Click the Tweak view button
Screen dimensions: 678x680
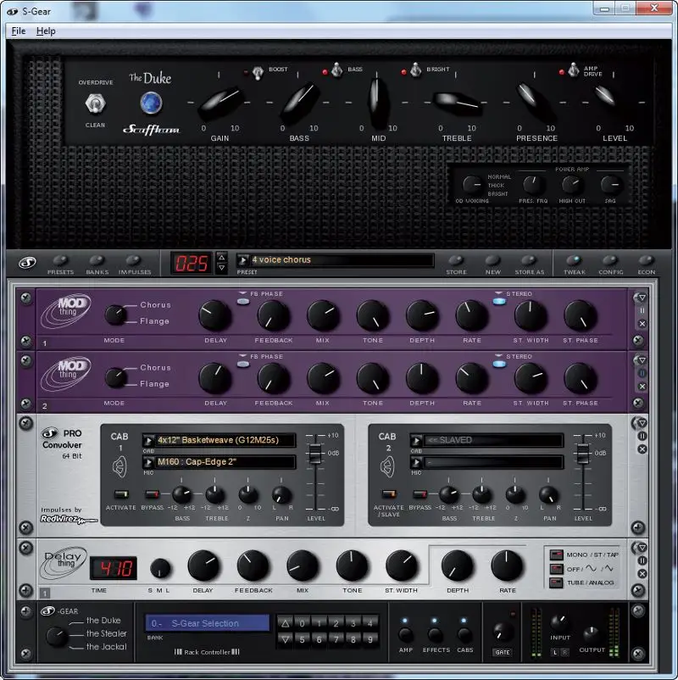click(574, 260)
